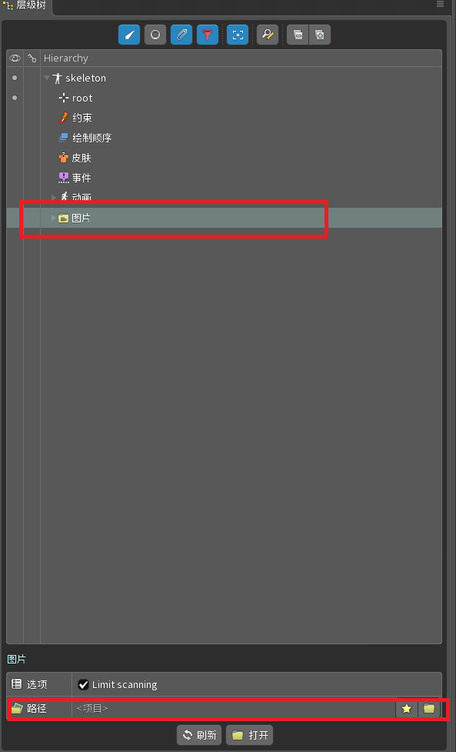The image size is (456, 752).
Task: Click the red funnel filter button
Action: pyautogui.click(x=208, y=35)
